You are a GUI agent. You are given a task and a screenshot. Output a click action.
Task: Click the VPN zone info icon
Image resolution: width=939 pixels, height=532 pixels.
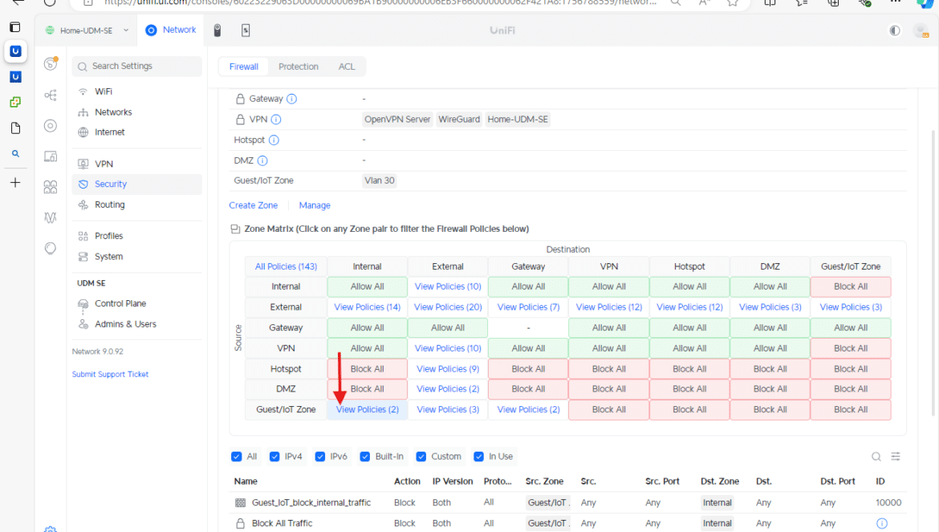coord(276,119)
